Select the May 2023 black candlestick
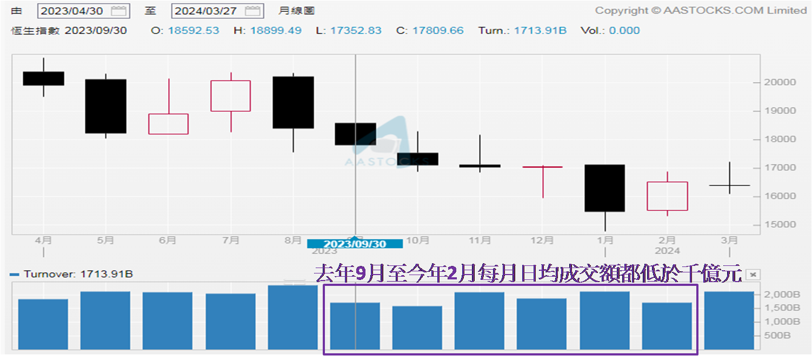Image resolution: width=812 pixels, height=356 pixels. click(105, 106)
